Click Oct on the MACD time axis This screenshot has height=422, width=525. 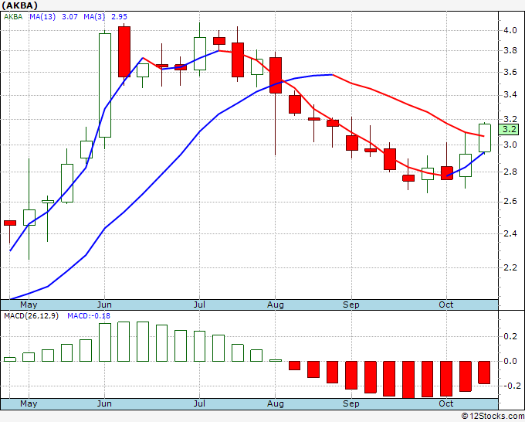tap(446, 403)
